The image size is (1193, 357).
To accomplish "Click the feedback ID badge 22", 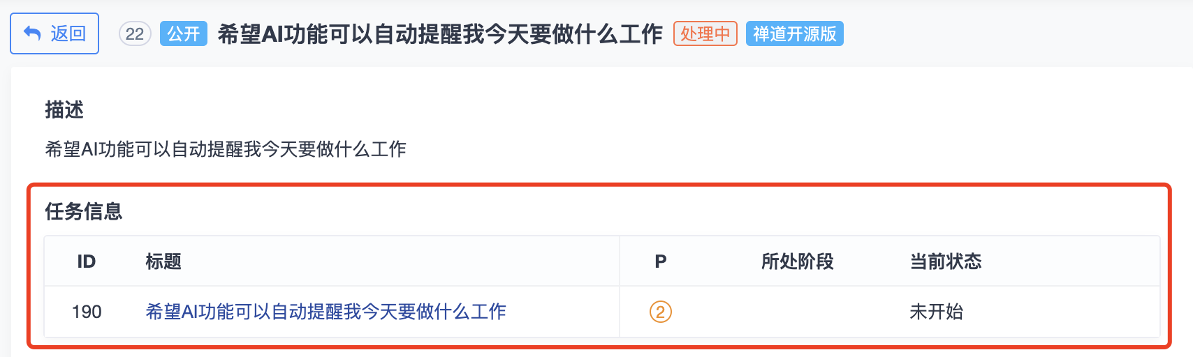I will [135, 33].
